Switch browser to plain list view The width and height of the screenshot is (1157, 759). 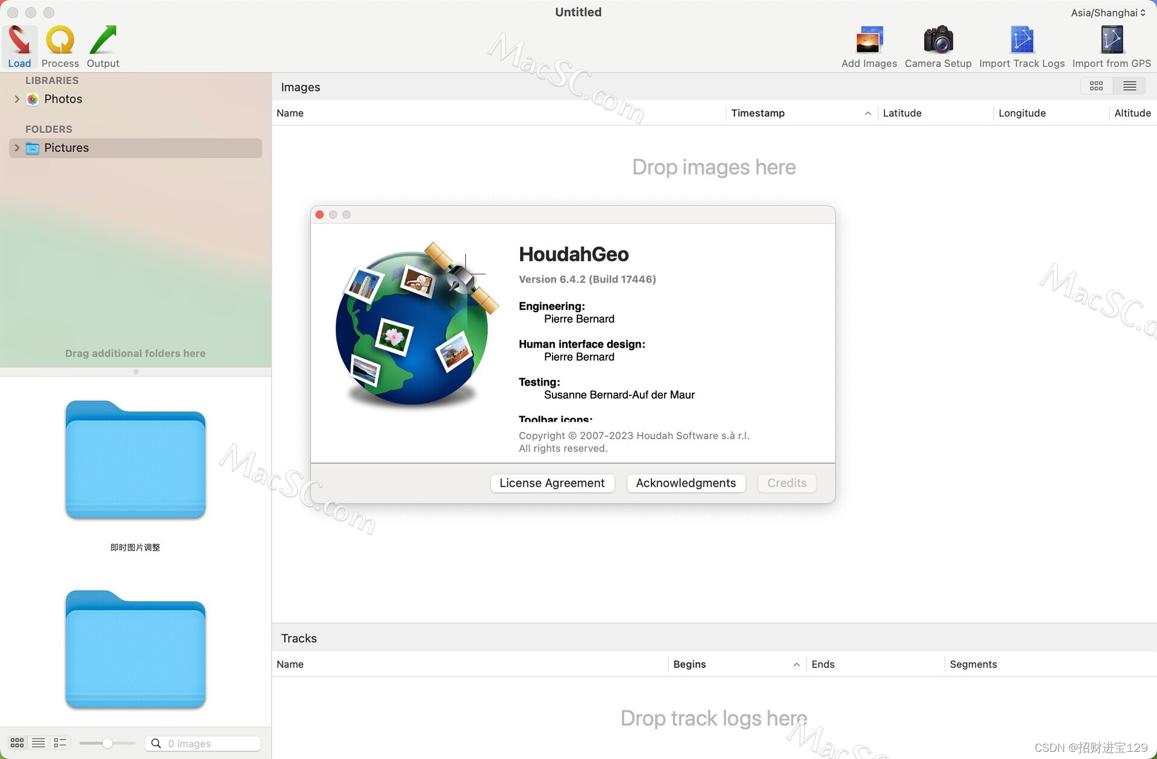coord(39,743)
